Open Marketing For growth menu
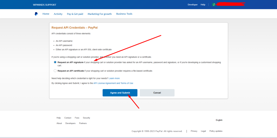The image size is (277, 138). click(100, 14)
